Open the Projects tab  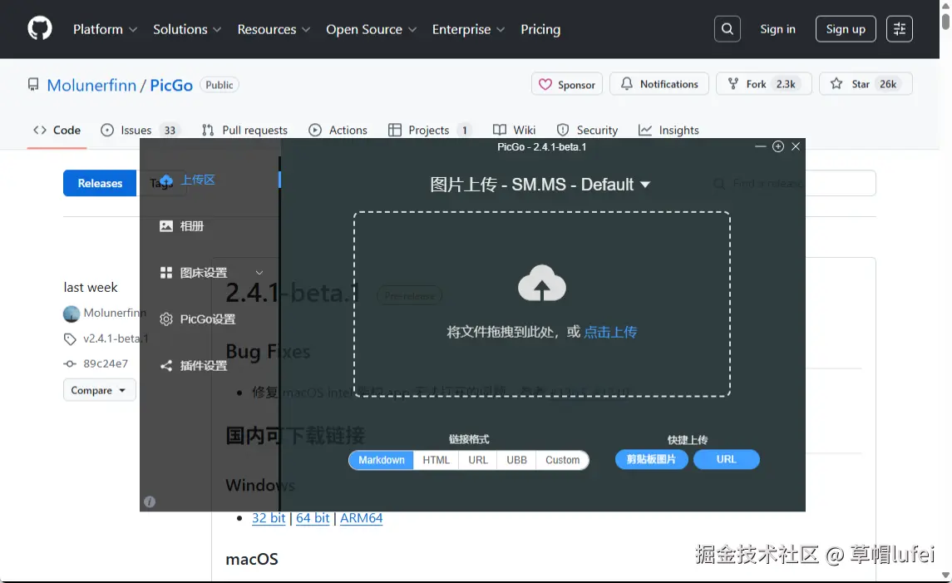(429, 130)
